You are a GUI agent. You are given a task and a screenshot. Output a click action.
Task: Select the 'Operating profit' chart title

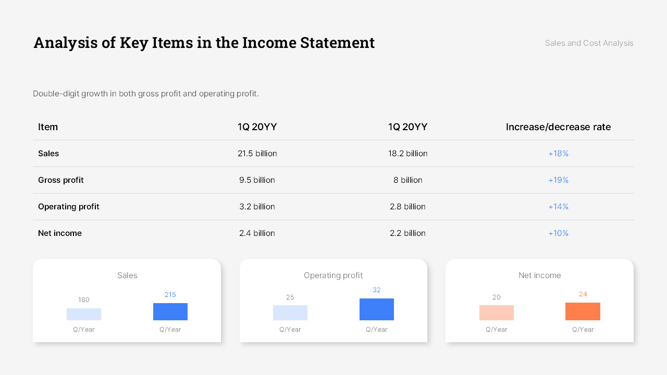tap(333, 275)
